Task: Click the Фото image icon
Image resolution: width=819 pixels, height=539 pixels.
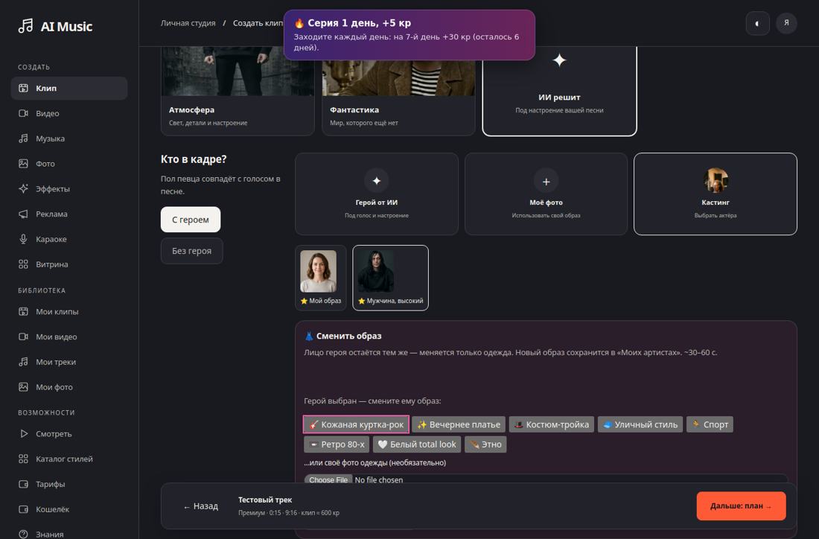Action: click(x=24, y=164)
